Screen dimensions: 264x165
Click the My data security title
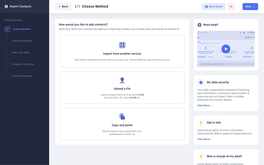click(x=218, y=82)
